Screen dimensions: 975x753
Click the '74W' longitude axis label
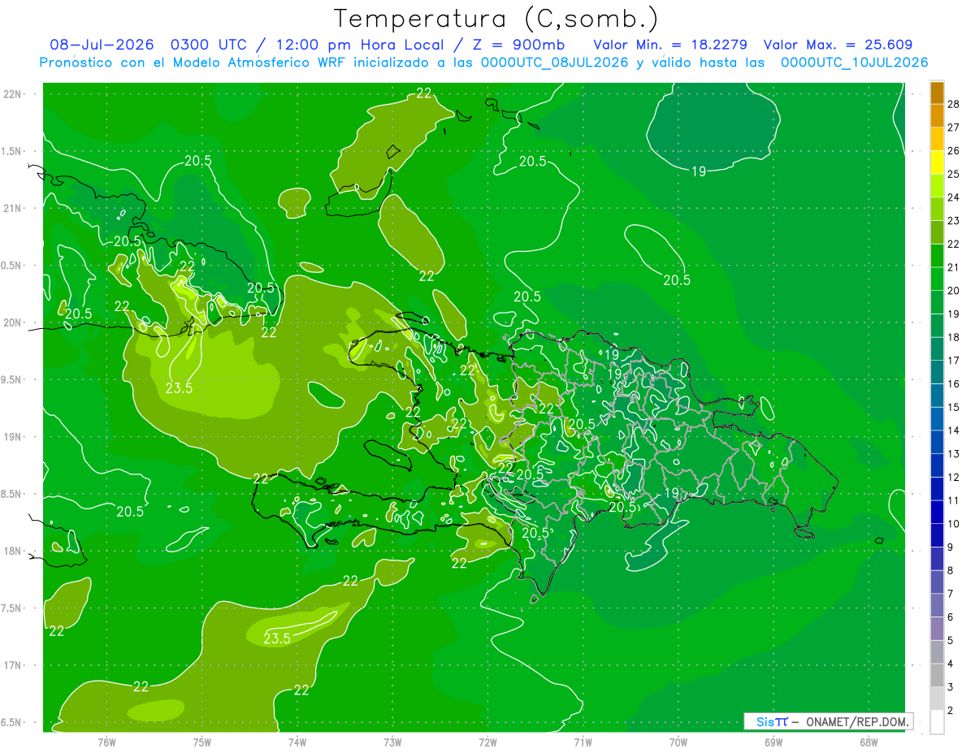(297, 742)
